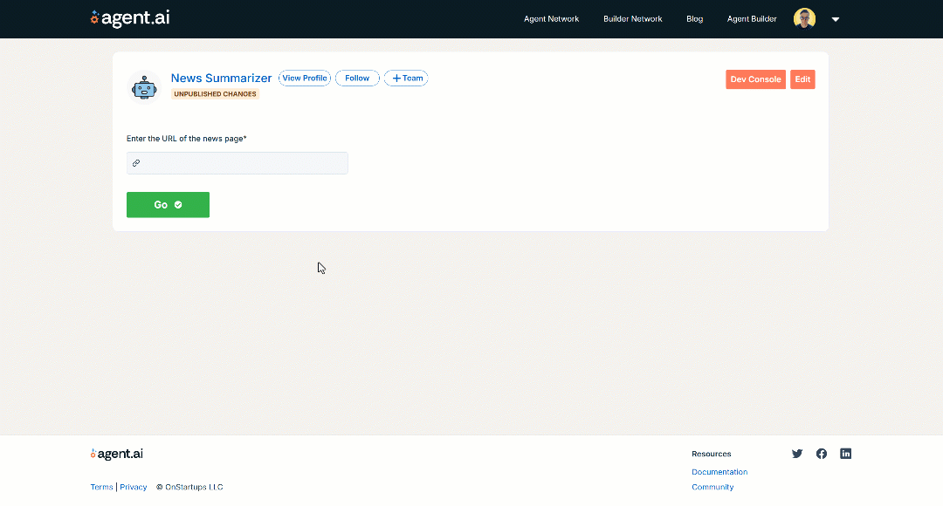Click the View Profile button
Screen dimensions: 943x506
[x=304, y=79]
